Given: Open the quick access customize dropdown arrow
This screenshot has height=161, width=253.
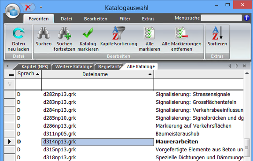Looking at the screenshot, I should (x=41, y=7).
